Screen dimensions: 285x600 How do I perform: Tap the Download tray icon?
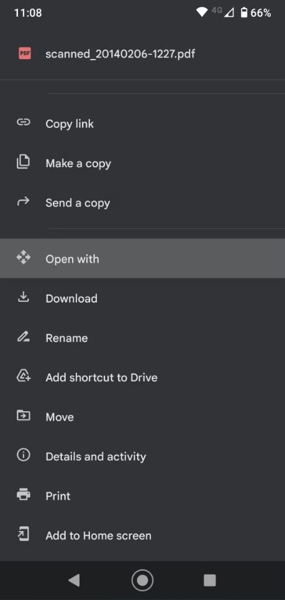click(x=24, y=297)
